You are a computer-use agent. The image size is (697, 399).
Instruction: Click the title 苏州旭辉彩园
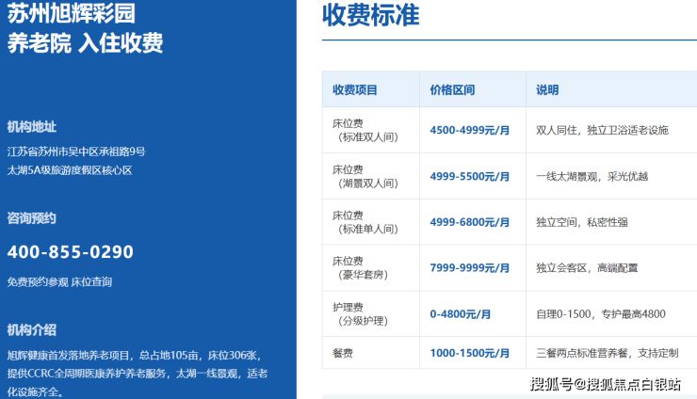click(x=72, y=13)
